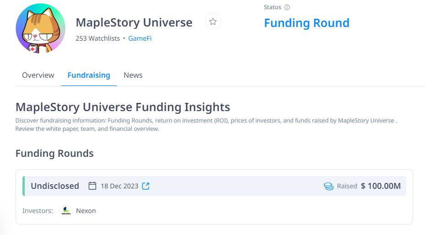Open the GameFi category link
Screen dimensions: 425x235
coord(140,38)
